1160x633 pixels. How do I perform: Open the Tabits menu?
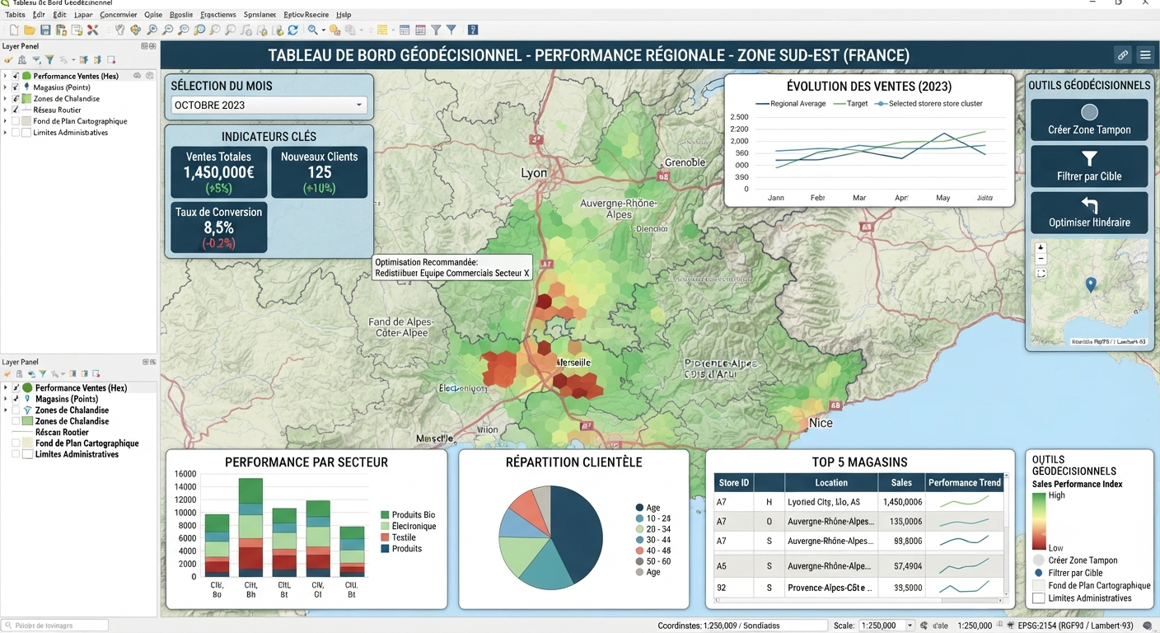15,15
